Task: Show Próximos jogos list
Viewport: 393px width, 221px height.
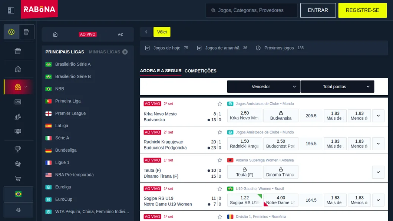Action: click(x=280, y=48)
